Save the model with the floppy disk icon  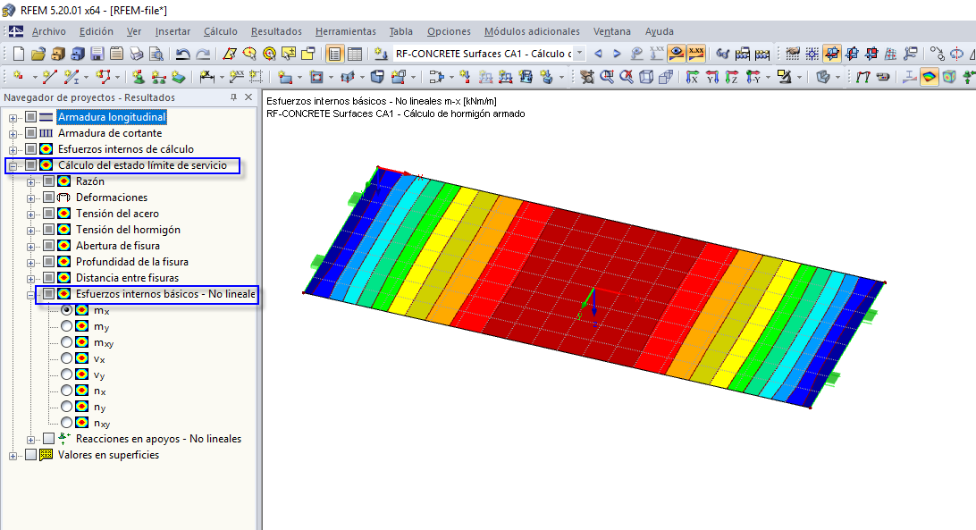click(x=97, y=55)
